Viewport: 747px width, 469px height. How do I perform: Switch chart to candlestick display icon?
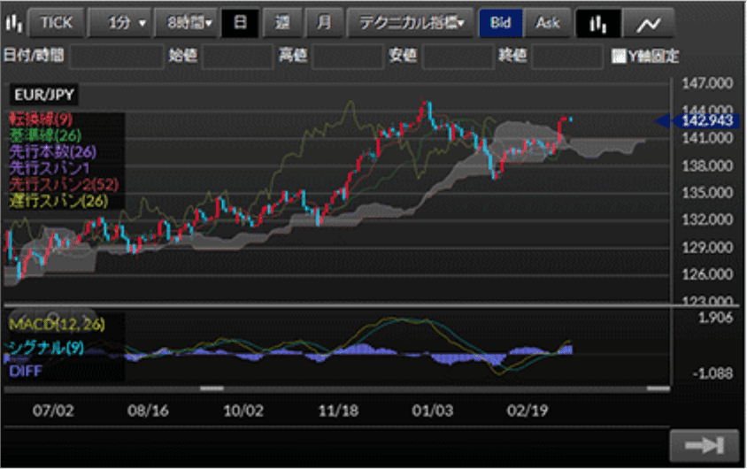pos(598,23)
